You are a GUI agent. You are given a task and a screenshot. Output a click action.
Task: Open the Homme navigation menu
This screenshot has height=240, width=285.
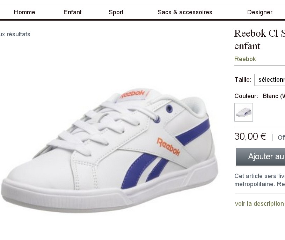point(24,12)
